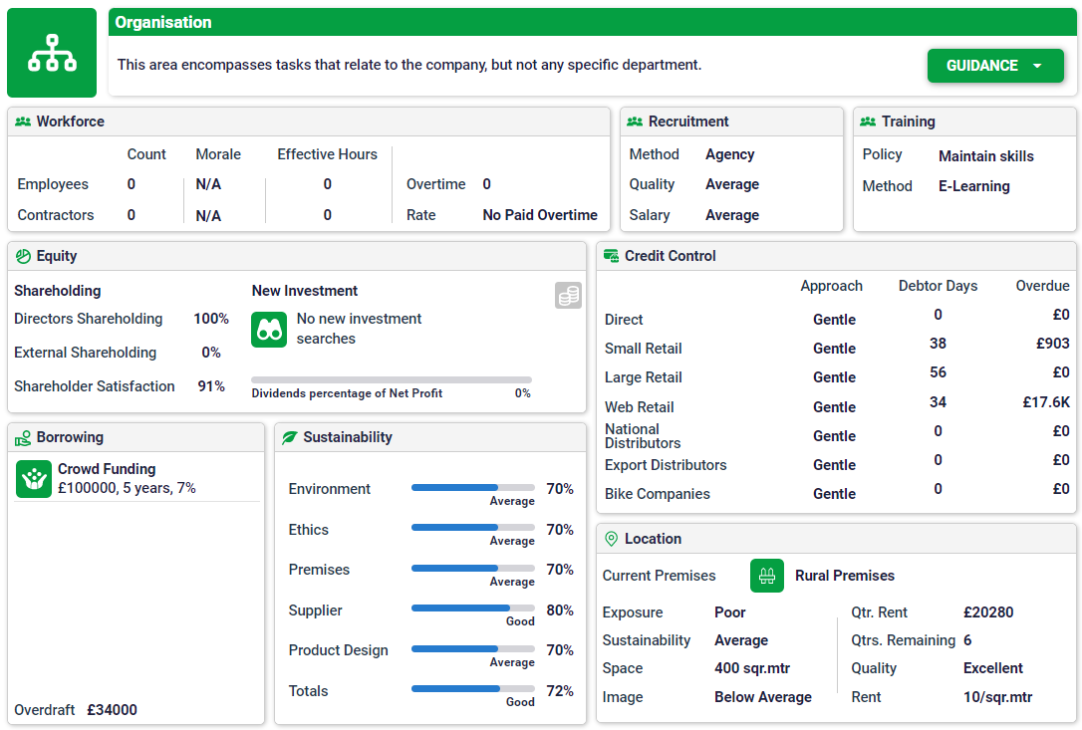Click the Premises sustainability progress bar
1082x730 pixels.
coord(472,568)
